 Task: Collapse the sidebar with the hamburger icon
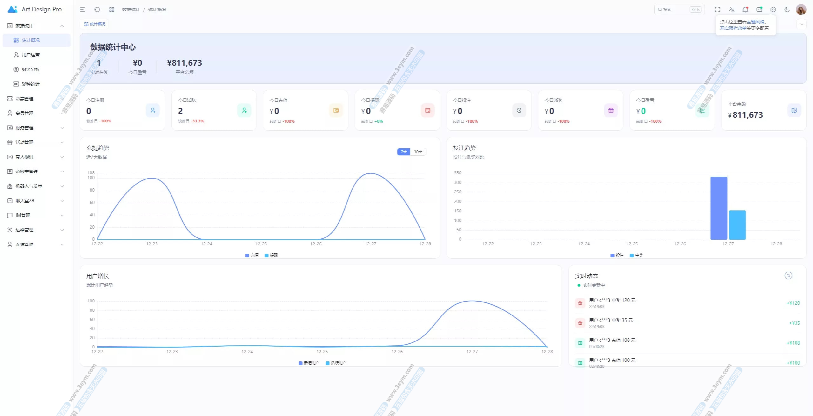point(83,10)
